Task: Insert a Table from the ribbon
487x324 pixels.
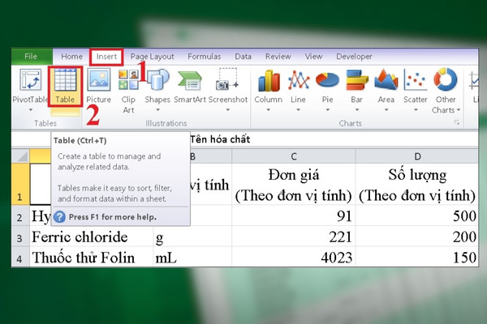Action: (x=65, y=86)
